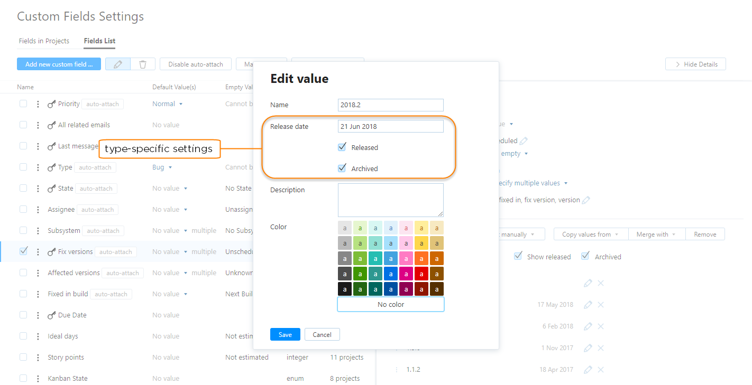This screenshot has height=385, width=752.
Task: Open the Bug dropdown on the Type row
Action: (162, 167)
